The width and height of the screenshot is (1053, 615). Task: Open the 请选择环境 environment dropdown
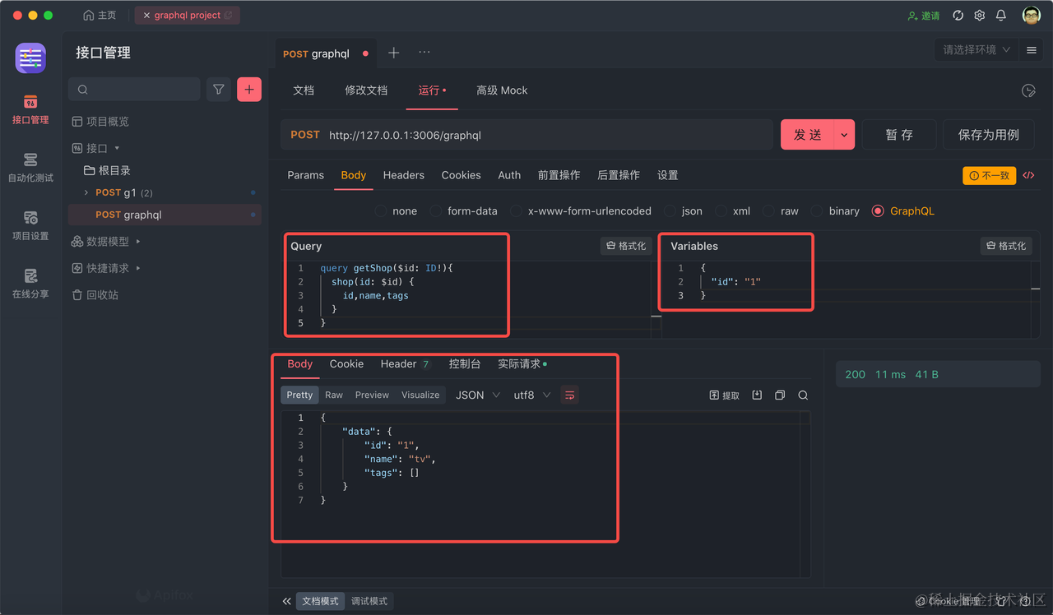tap(976, 49)
